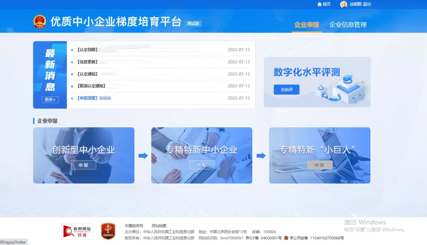Open the 企业信息管理 tab
Image resolution: width=427 pixels, height=245 pixels.
point(348,25)
